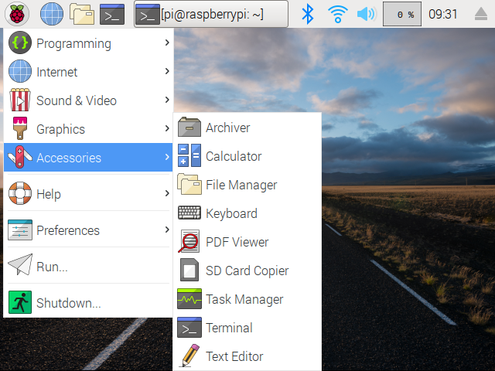Choose Run... from the menu
The height and width of the screenshot is (371, 495).
click(x=88, y=266)
